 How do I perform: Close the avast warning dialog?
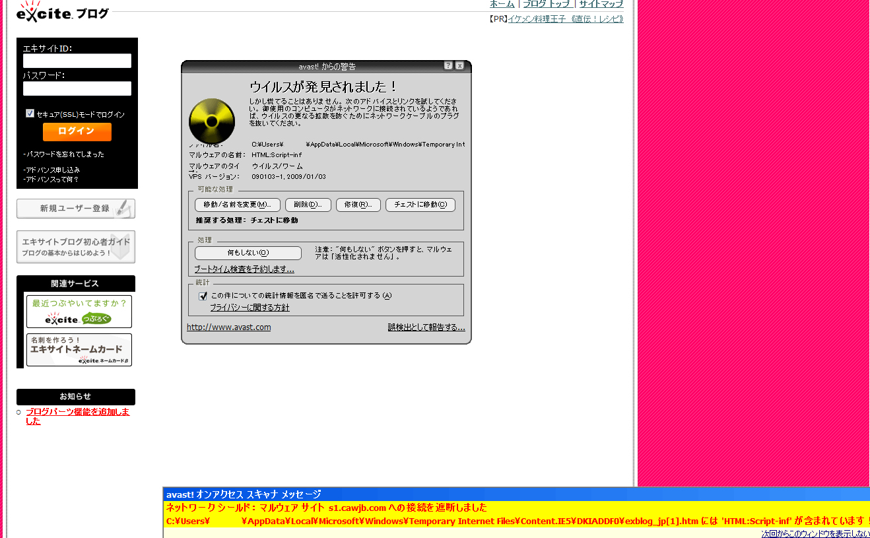[459, 66]
